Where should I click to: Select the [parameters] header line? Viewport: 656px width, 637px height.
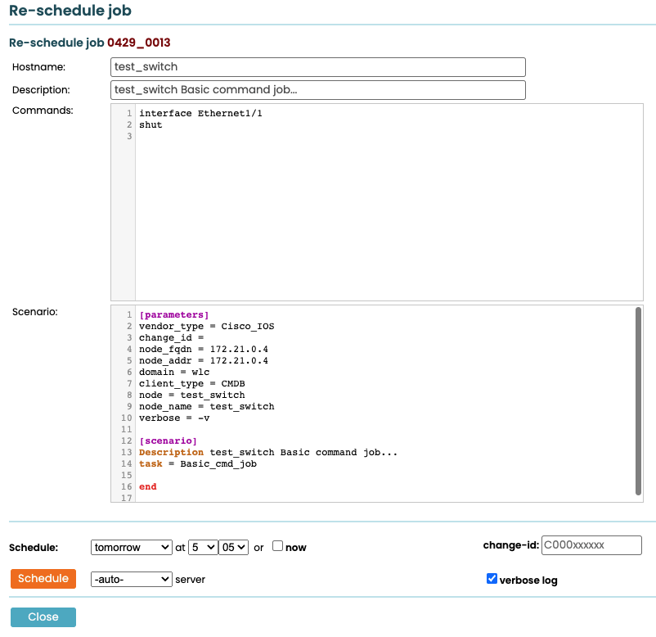(173, 314)
